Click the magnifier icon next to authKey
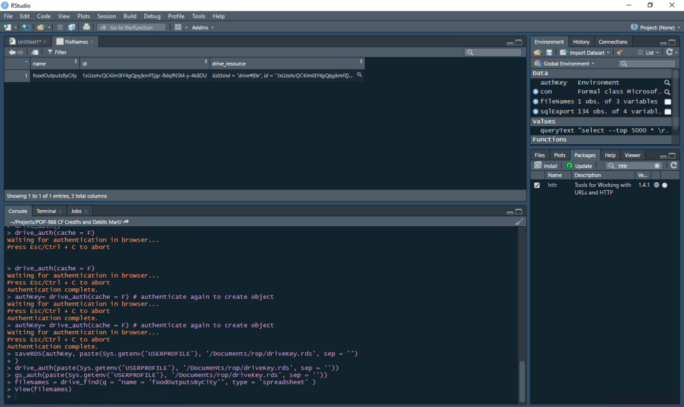684x407 pixels. point(667,83)
